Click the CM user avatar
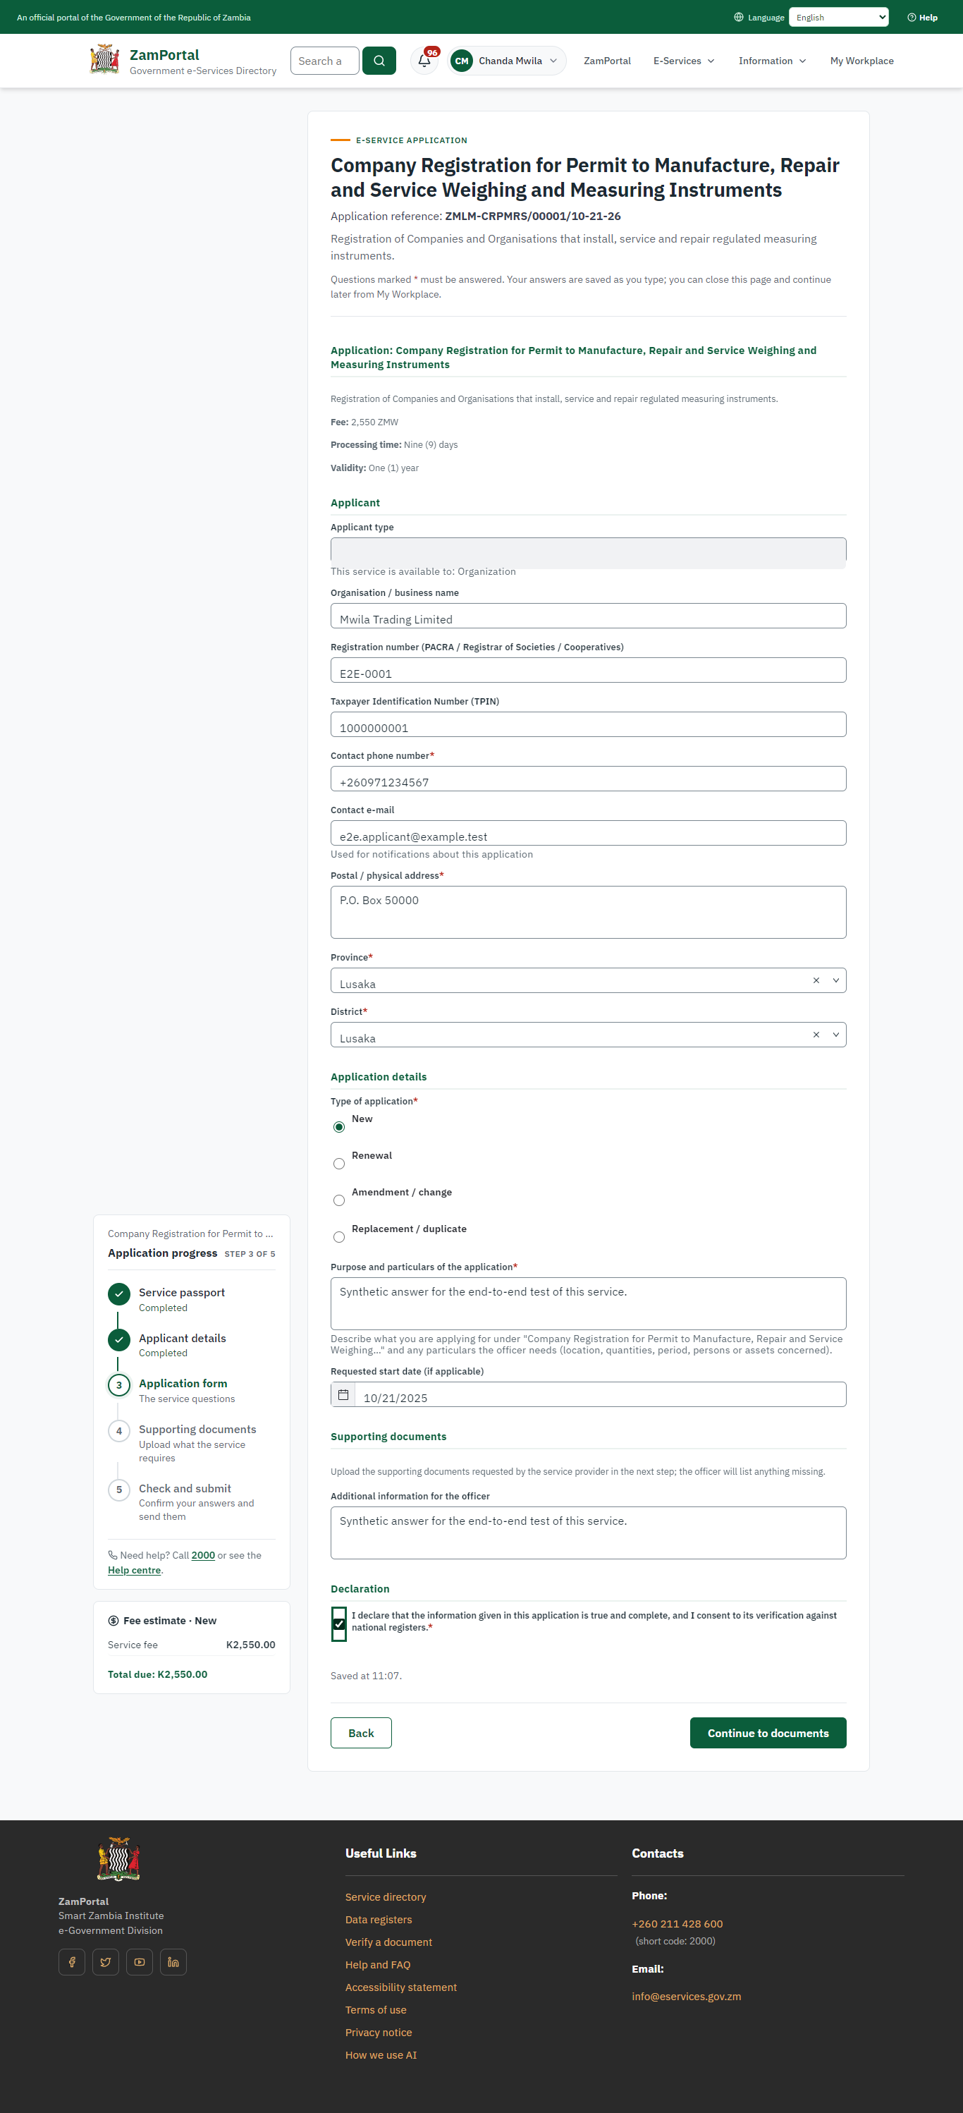This screenshot has width=963, height=2113. click(x=462, y=61)
